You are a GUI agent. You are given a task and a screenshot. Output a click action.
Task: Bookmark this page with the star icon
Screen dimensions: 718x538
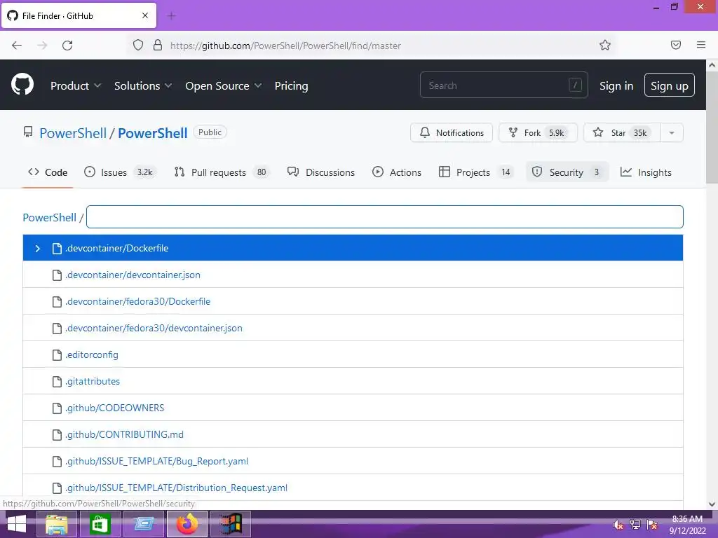pyautogui.click(x=605, y=45)
